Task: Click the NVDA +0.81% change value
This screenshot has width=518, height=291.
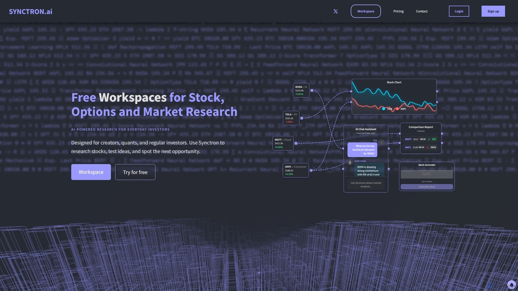Action: pyautogui.click(x=299, y=94)
